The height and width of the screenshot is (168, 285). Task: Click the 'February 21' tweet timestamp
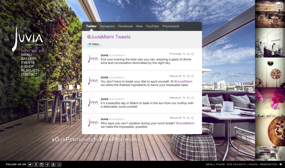click(175, 98)
